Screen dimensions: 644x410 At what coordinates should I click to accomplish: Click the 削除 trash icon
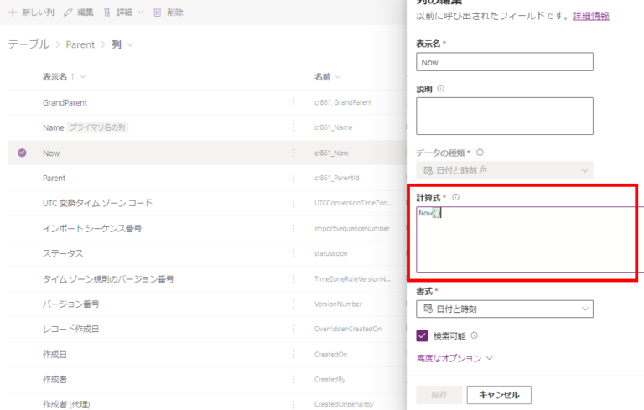(x=157, y=13)
